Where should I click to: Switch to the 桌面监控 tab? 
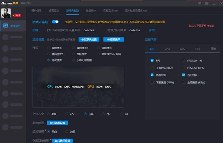coord(54,11)
